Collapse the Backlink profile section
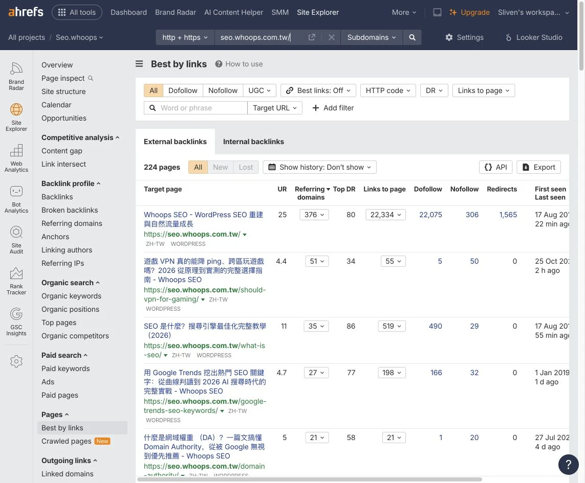This screenshot has height=483, width=585. tap(71, 183)
